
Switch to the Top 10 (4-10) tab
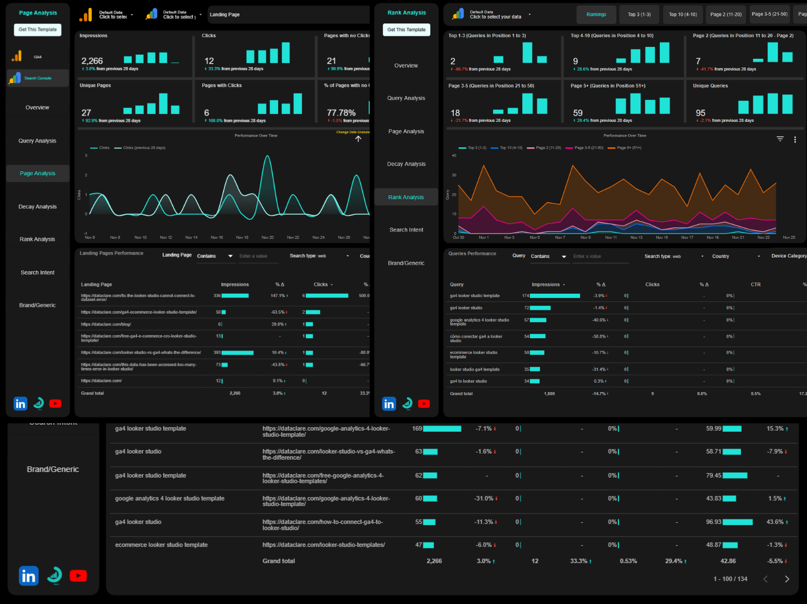pyautogui.click(x=683, y=14)
